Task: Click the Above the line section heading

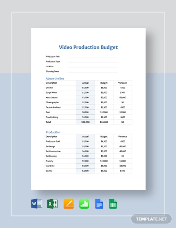Action: click(55, 78)
